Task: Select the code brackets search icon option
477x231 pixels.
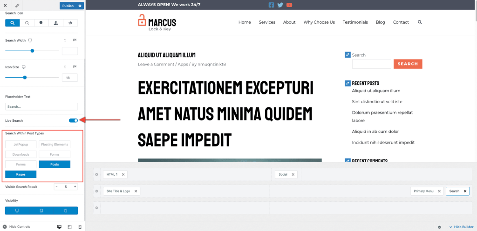Action: coord(70,22)
